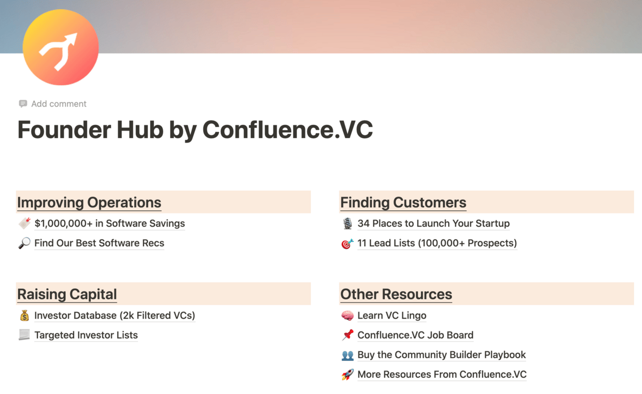642x394 pixels.
Task: Open Buy the Community Builder Playbook
Action: [x=441, y=355]
